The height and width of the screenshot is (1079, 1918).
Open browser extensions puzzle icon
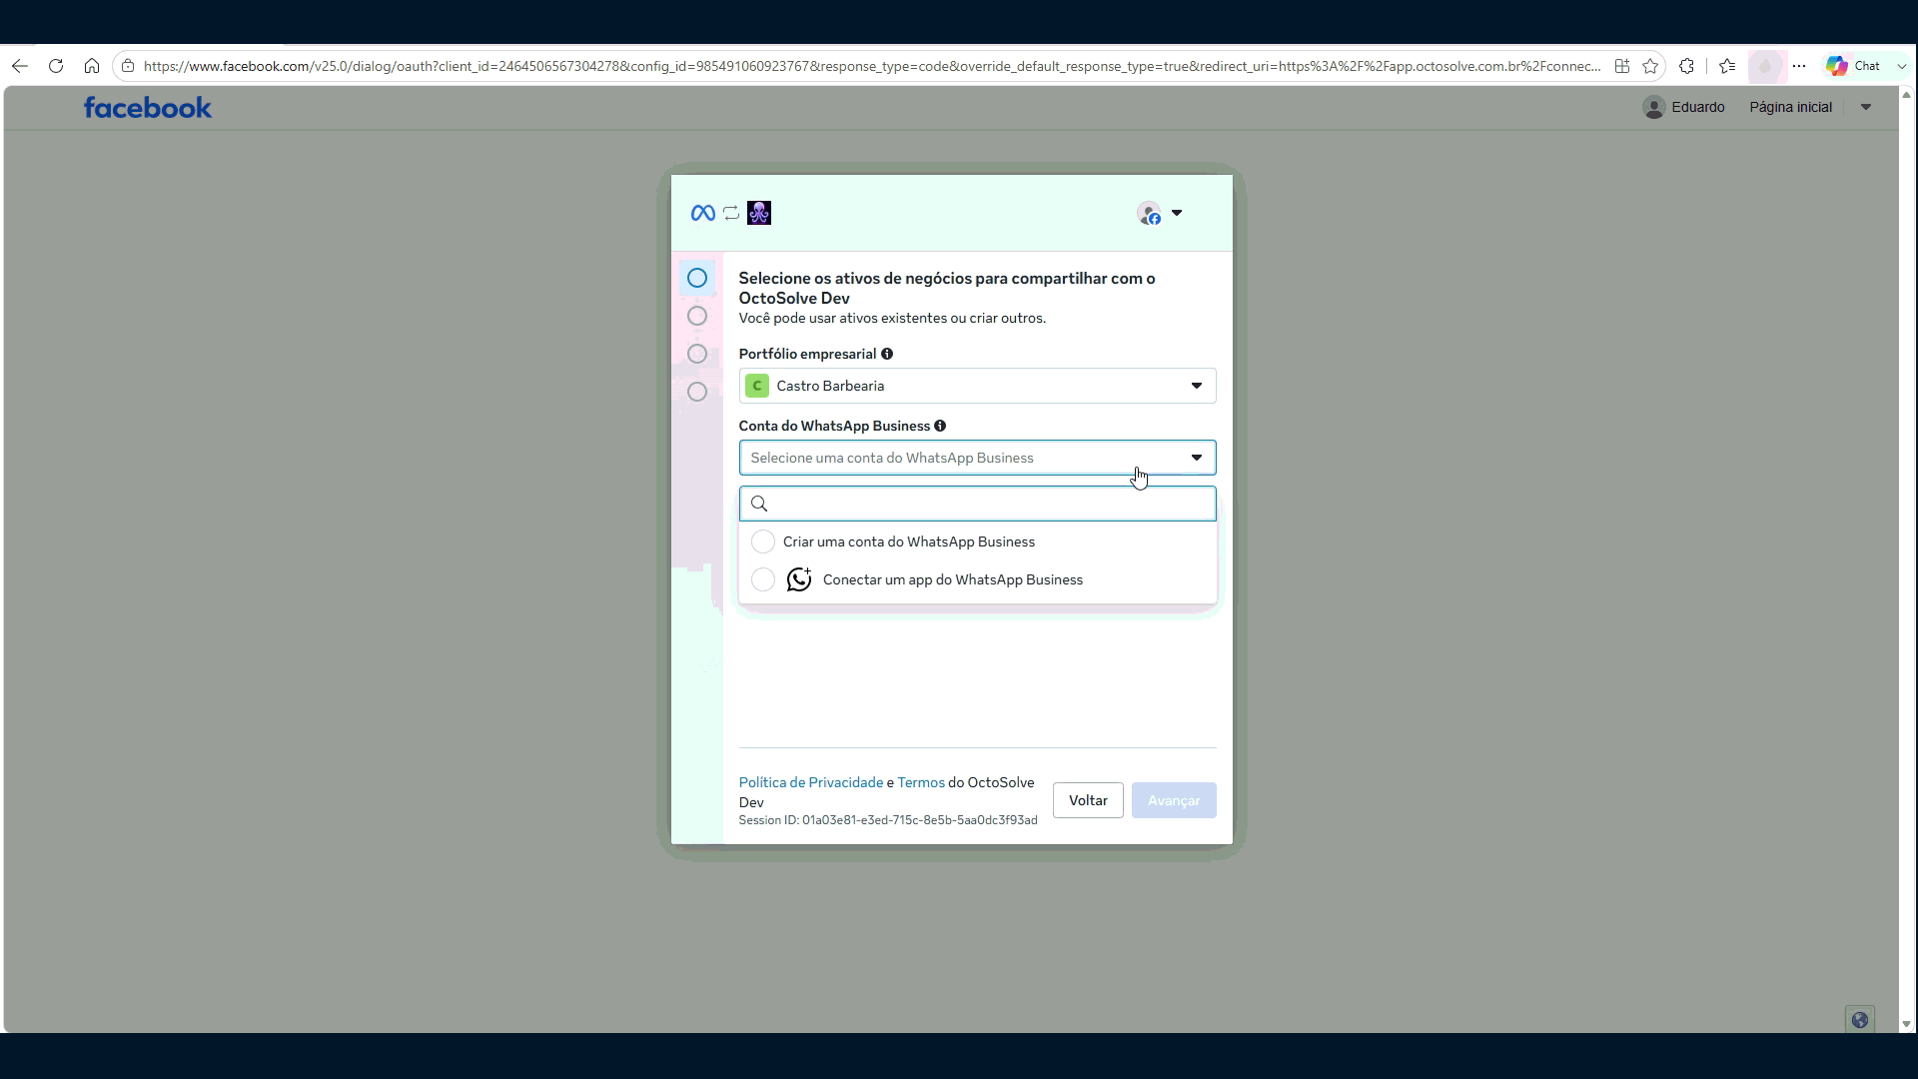pyautogui.click(x=1687, y=66)
